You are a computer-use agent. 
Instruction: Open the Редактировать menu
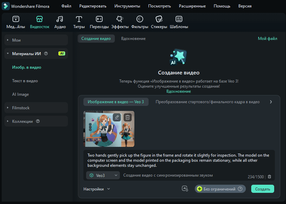coord(93,6)
